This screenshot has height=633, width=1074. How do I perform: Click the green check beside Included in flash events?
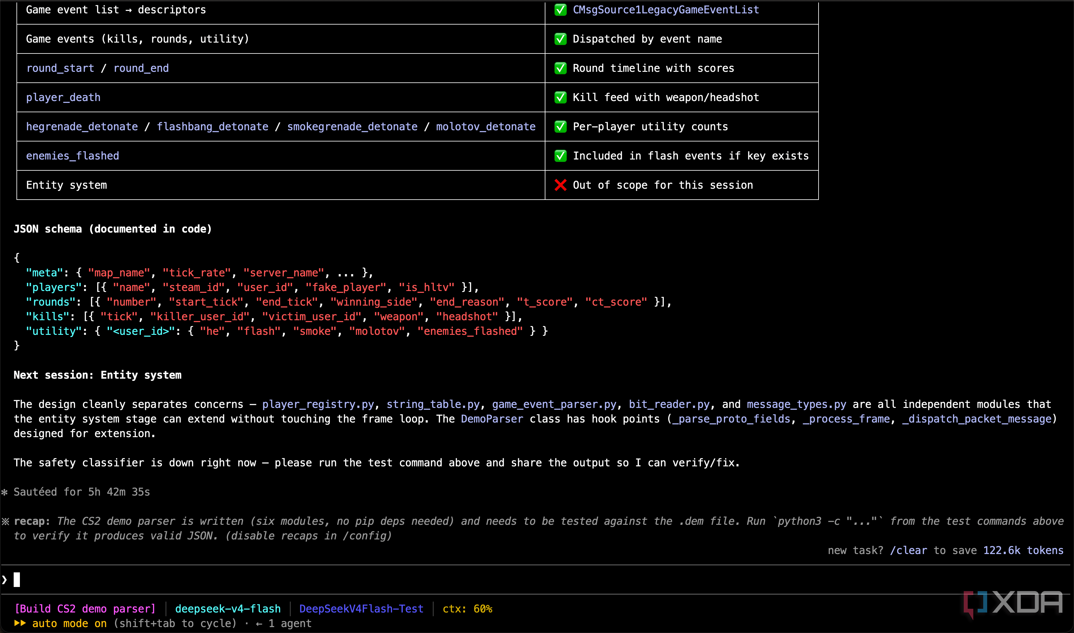click(x=560, y=156)
